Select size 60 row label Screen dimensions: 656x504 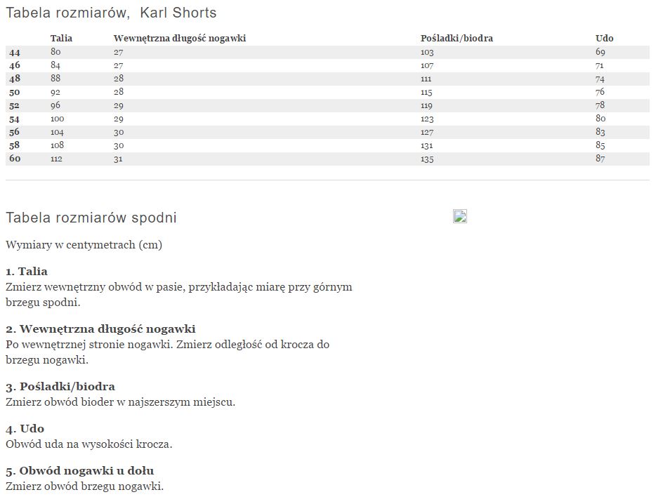pyautogui.click(x=15, y=159)
